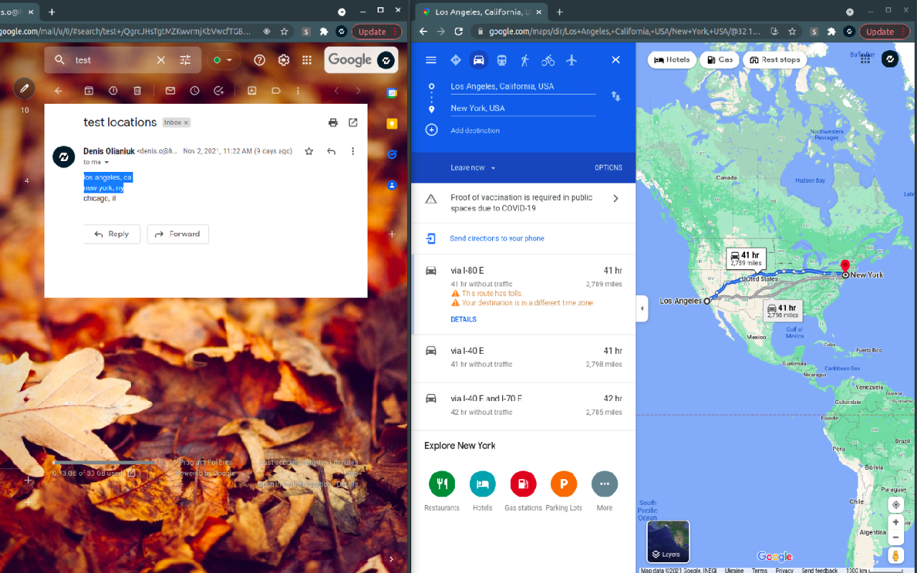Click Send directions to your phone

497,239
